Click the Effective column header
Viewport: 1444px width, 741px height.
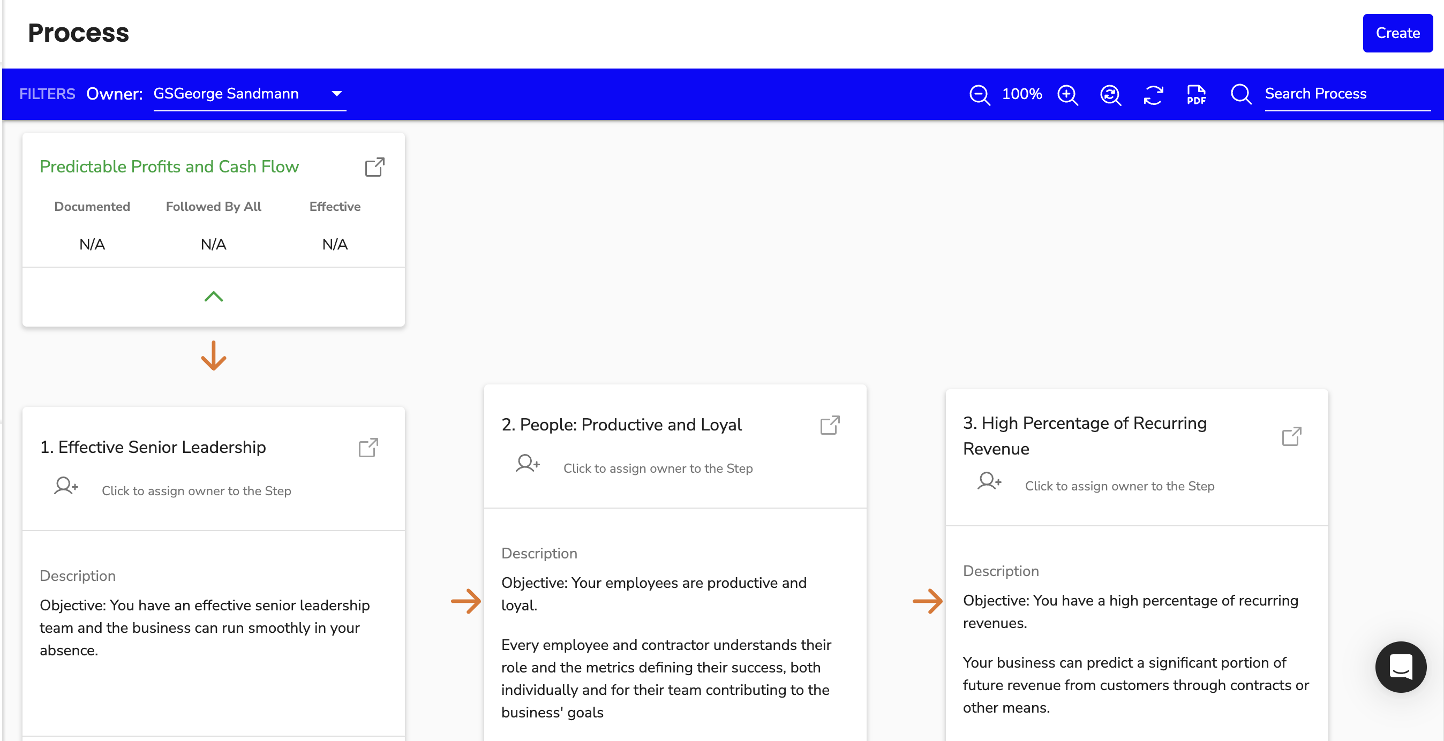tap(335, 206)
